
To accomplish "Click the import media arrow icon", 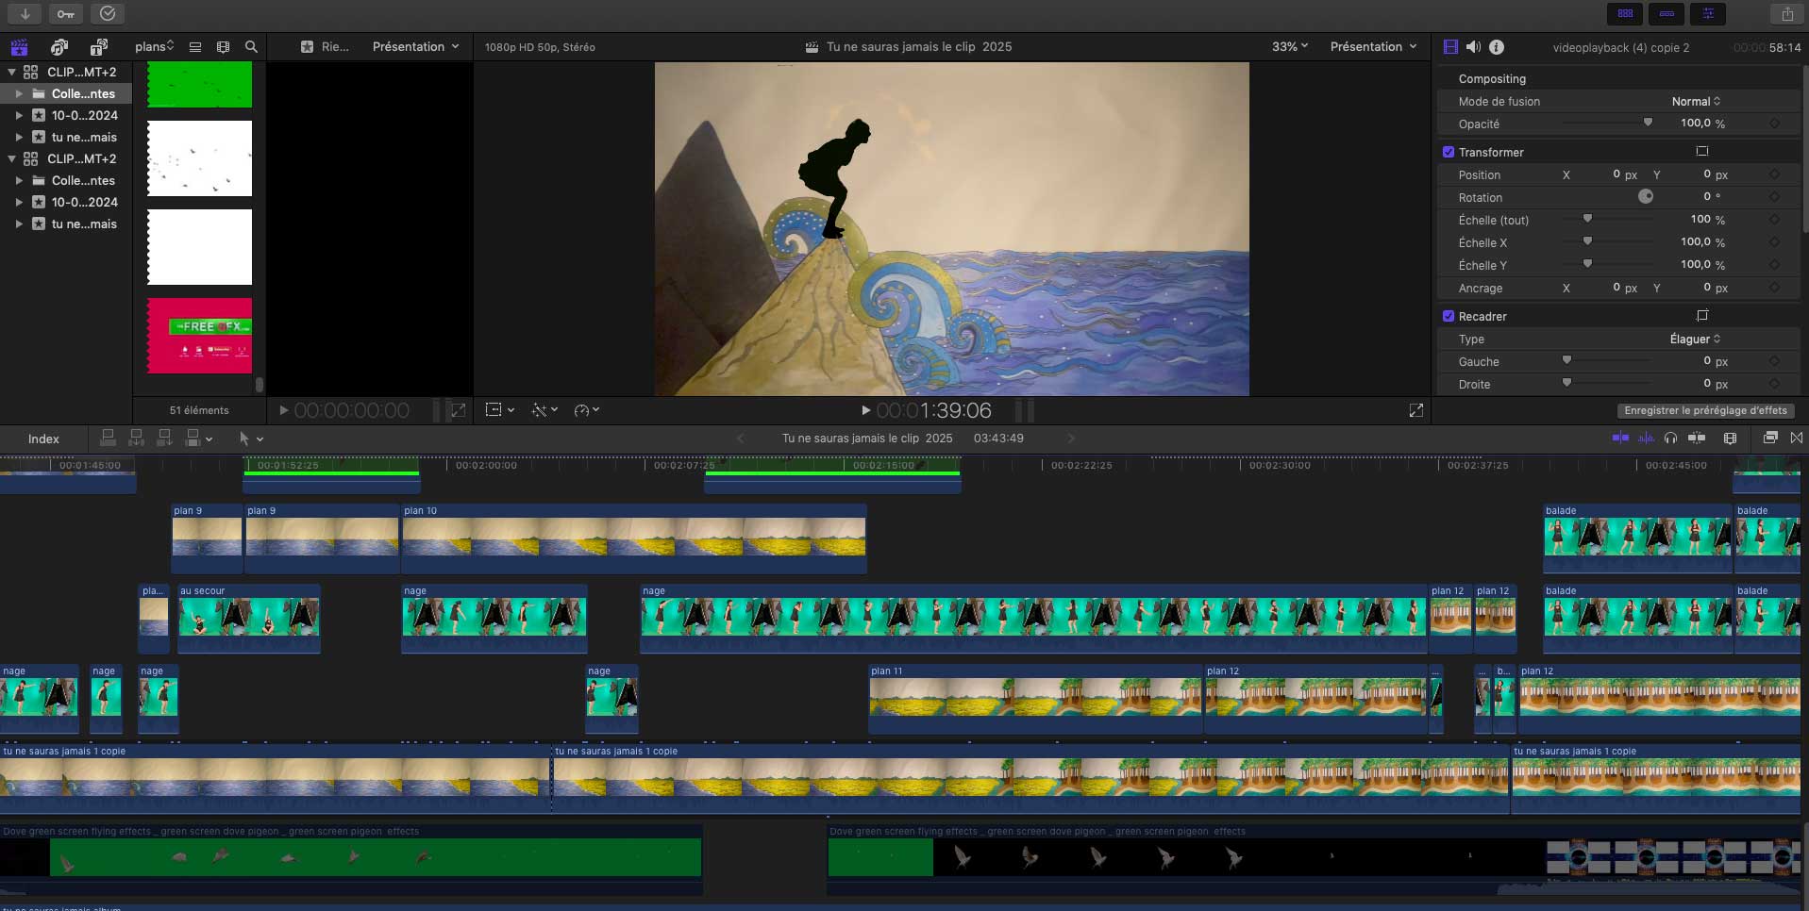I will [25, 14].
